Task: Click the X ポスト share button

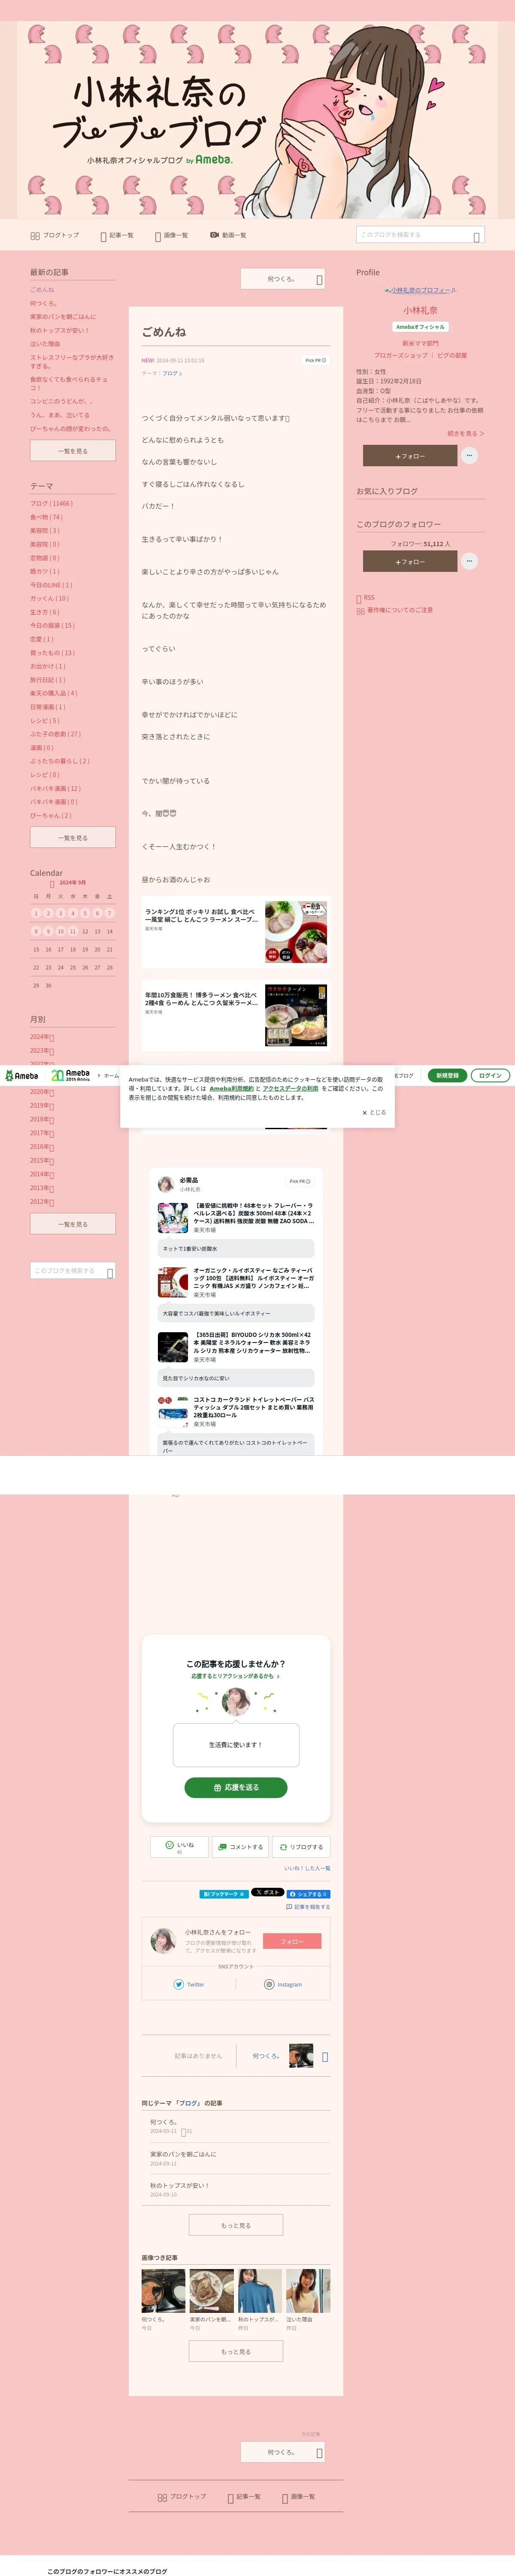Action: (x=267, y=1893)
